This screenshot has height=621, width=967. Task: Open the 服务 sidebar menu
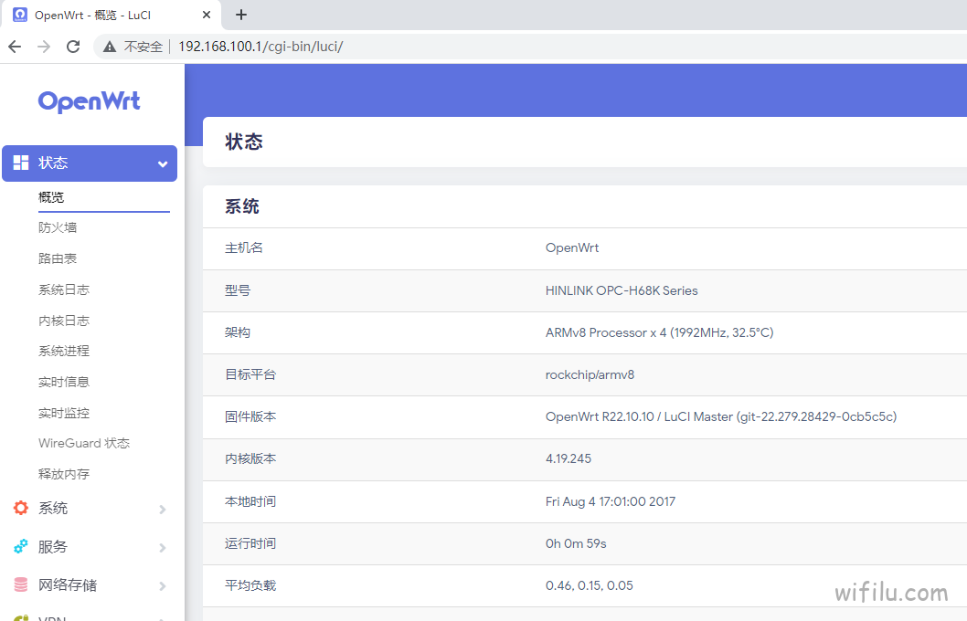(90, 546)
